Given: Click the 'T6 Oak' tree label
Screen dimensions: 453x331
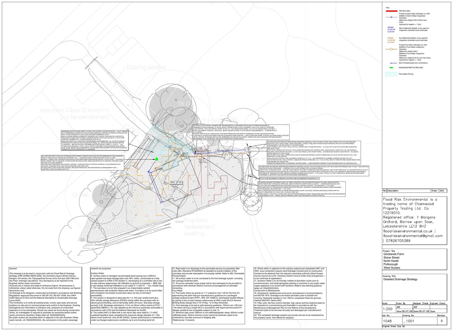Looking at the screenshot, I should [185, 104].
